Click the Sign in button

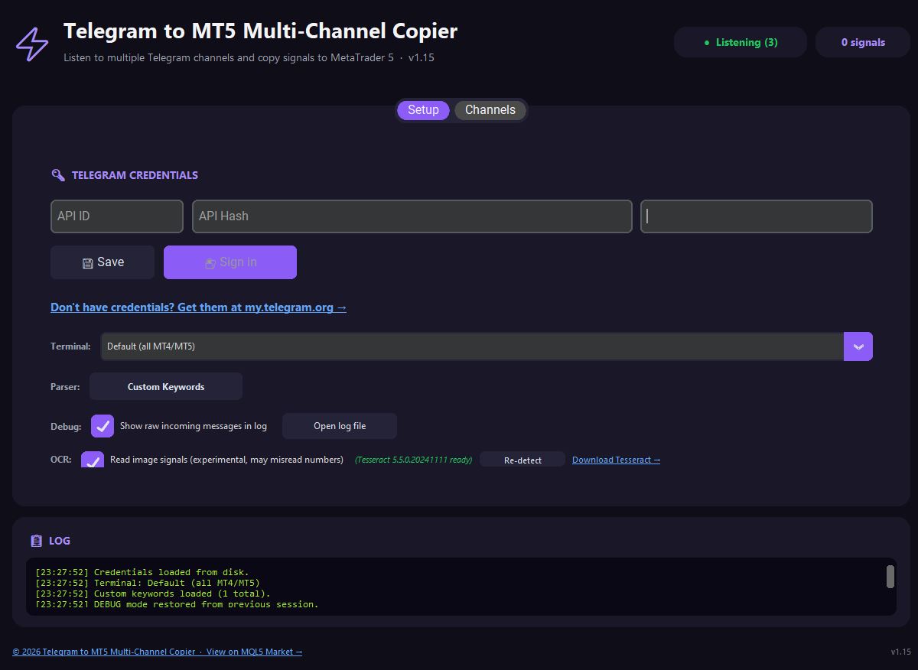[230, 262]
